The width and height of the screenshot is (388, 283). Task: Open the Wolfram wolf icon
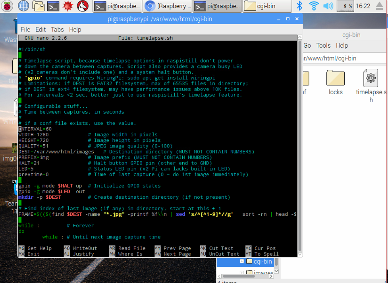click(x=83, y=6)
